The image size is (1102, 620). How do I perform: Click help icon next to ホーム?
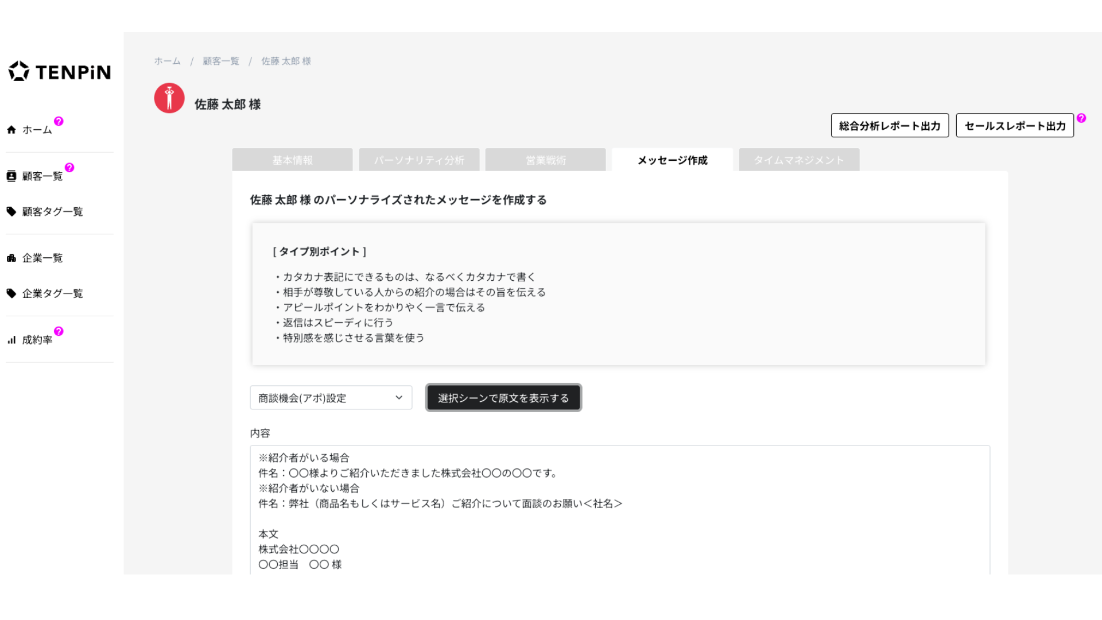point(59,121)
